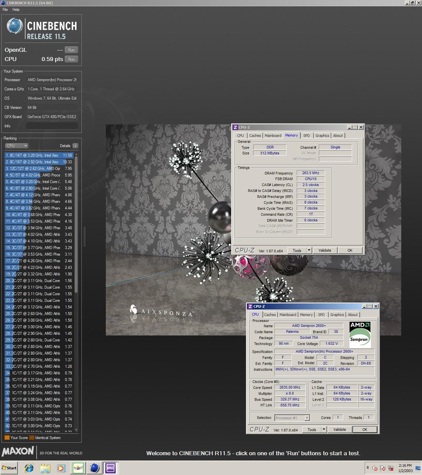
Task: Click the upper CPU-Z title bar icon
Action: pos(235,127)
